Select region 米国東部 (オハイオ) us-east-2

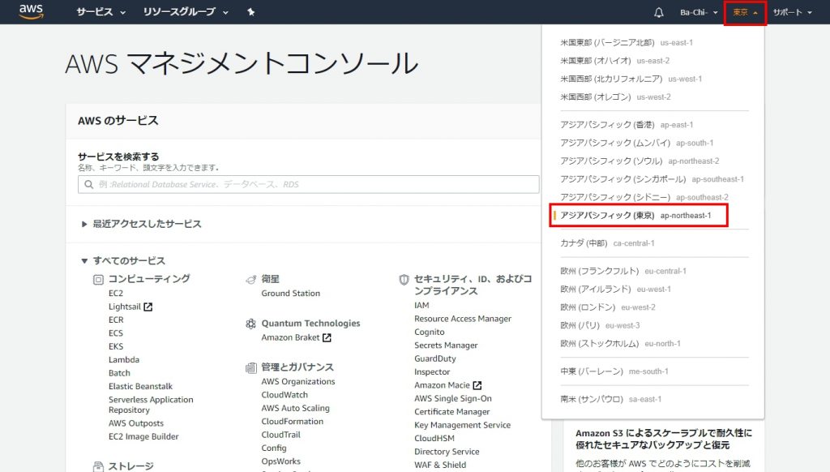(x=614, y=60)
